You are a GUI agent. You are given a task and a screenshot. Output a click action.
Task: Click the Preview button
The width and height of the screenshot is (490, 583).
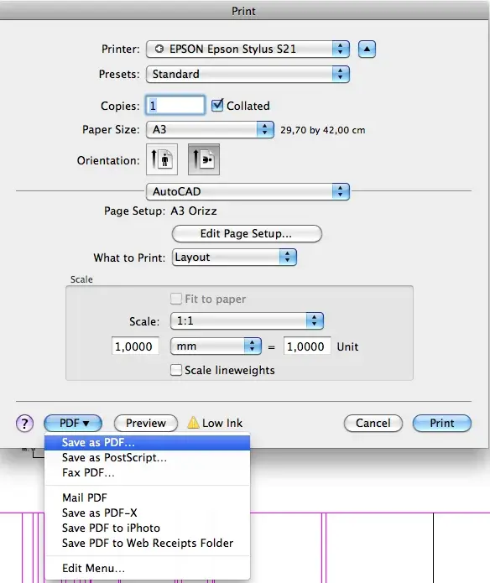[x=146, y=423]
